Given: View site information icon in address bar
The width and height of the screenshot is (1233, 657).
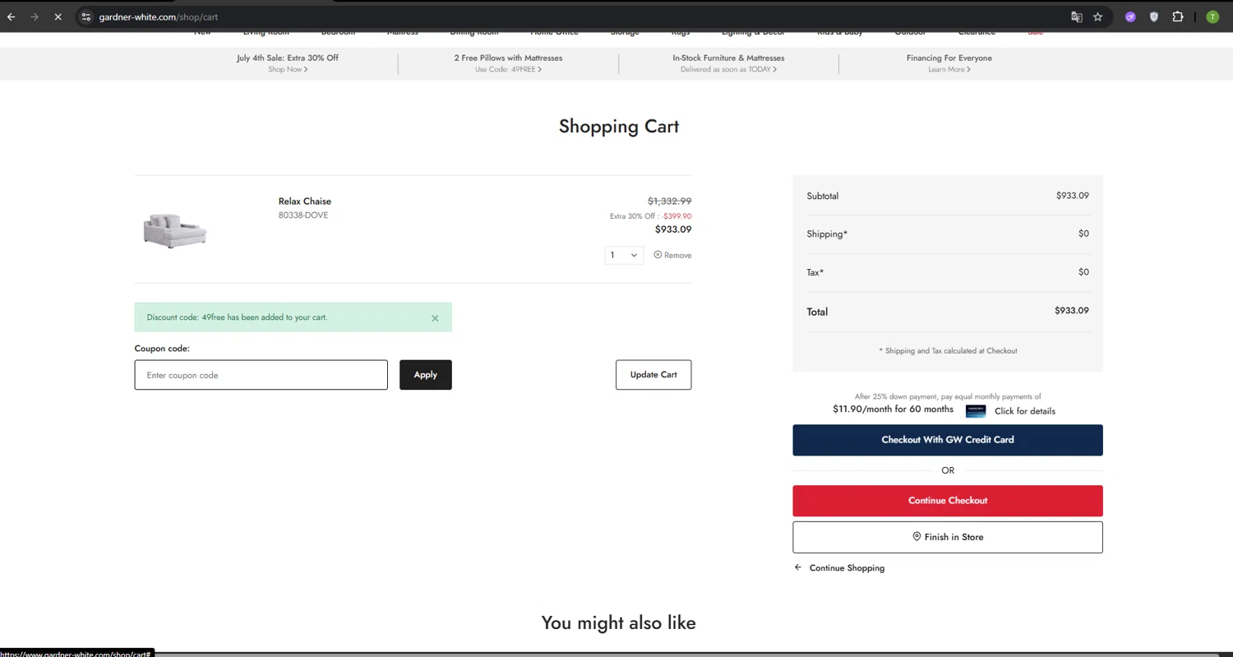Looking at the screenshot, I should pyautogui.click(x=85, y=16).
